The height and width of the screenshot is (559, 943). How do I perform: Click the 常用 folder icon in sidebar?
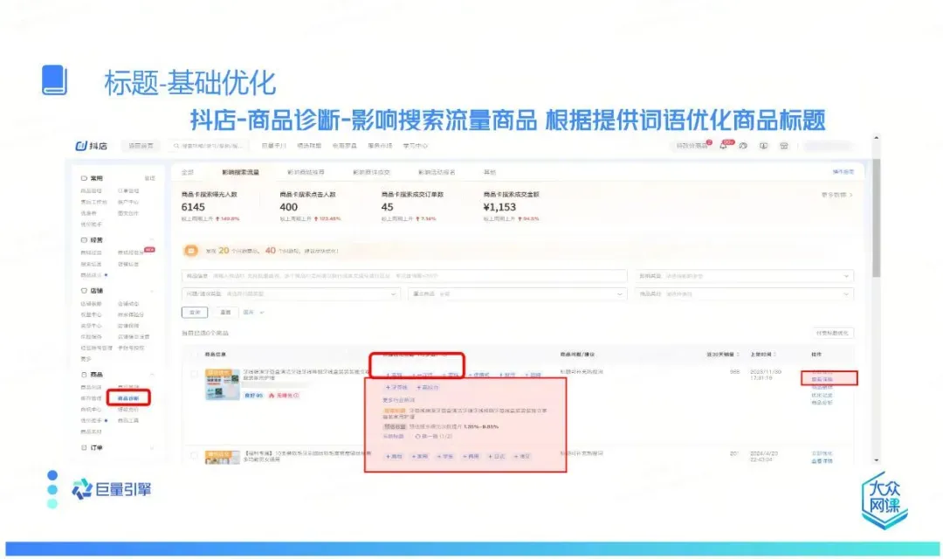tap(84, 178)
